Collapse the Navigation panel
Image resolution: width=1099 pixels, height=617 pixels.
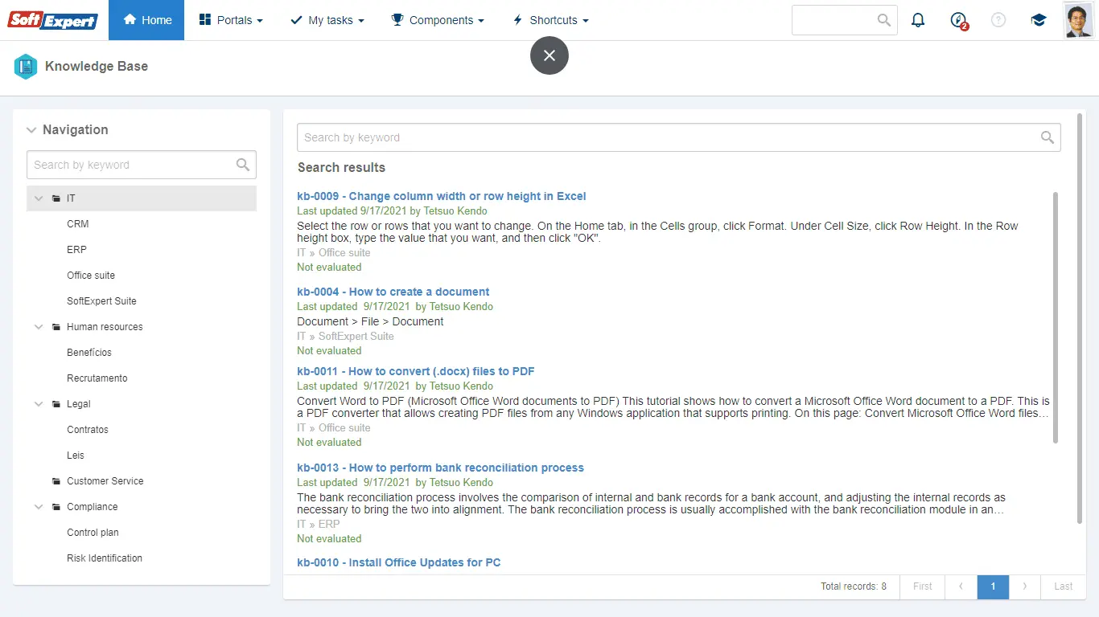coord(31,129)
